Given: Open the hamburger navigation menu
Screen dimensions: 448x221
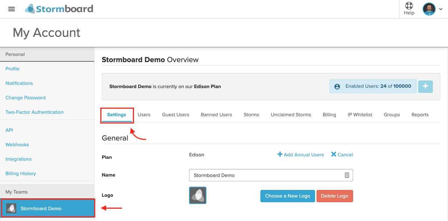Looking at the screenshot, I should [x=12, y=9].
